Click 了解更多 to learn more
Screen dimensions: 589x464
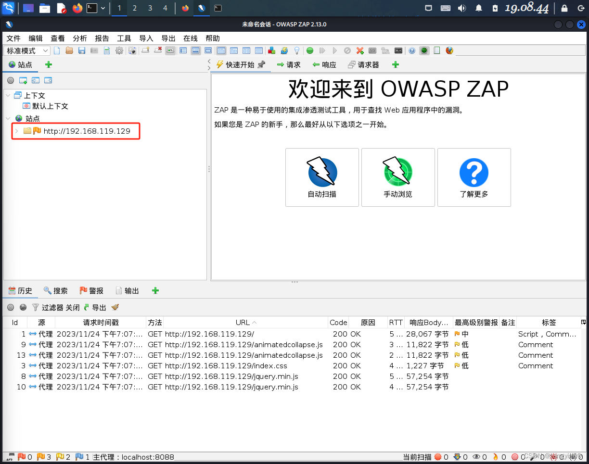[x=474, y=177]
